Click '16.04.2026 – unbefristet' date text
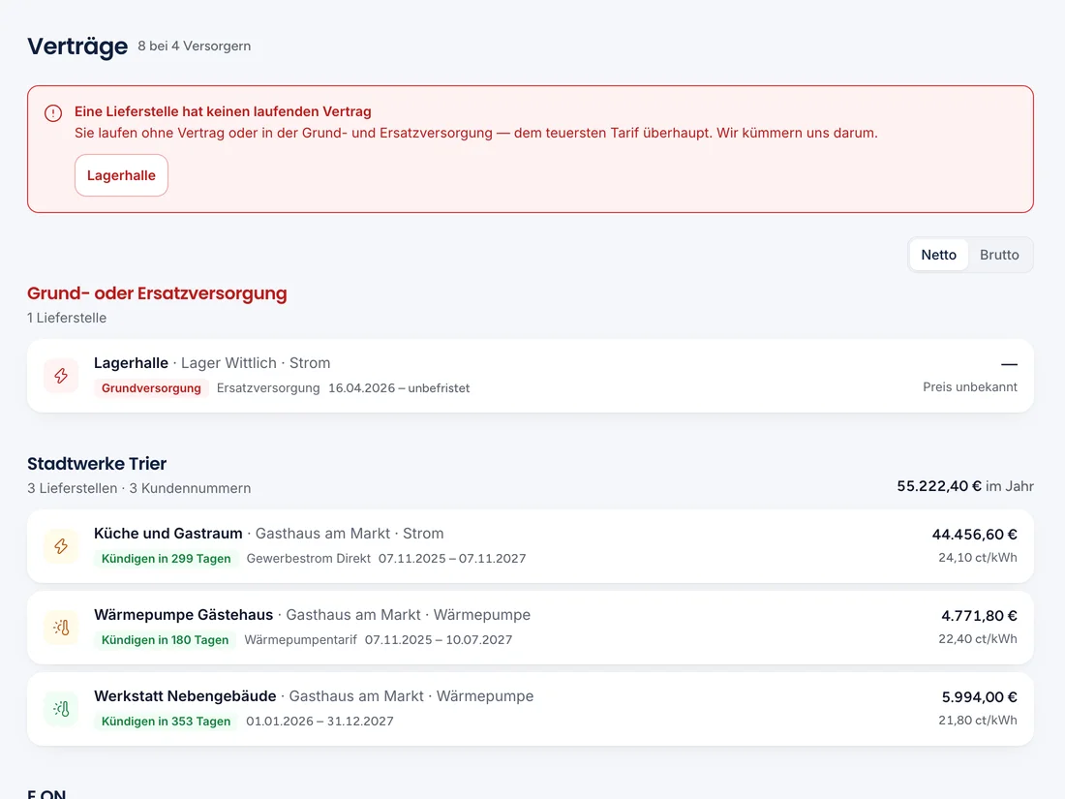The height and width of the screenshot is (799, 1065). click(399, 388)
